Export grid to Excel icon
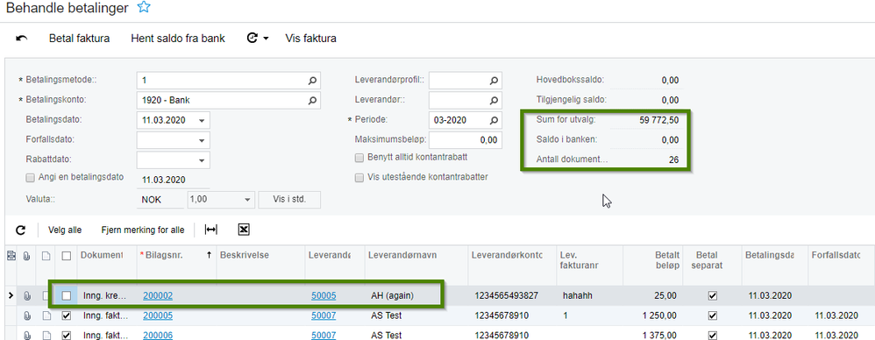The width and height of the screenshot is (875, 340). [243, 230]
